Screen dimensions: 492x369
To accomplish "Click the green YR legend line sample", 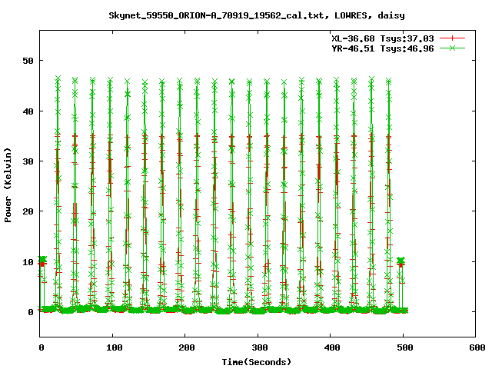I will tap(452, 48).
